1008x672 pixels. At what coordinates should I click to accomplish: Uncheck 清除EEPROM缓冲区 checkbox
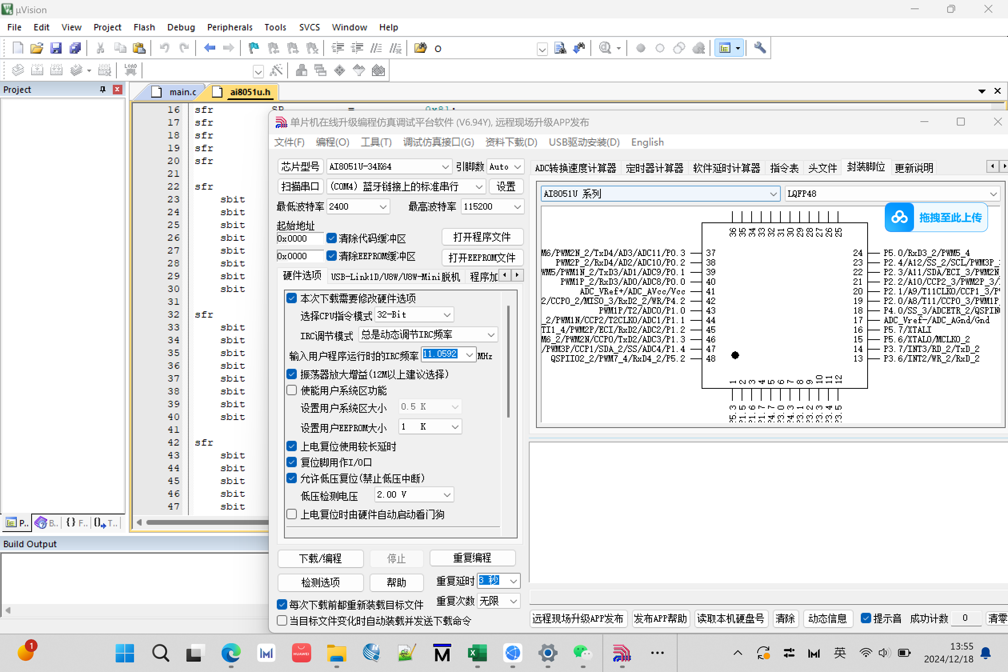[331, 256]
